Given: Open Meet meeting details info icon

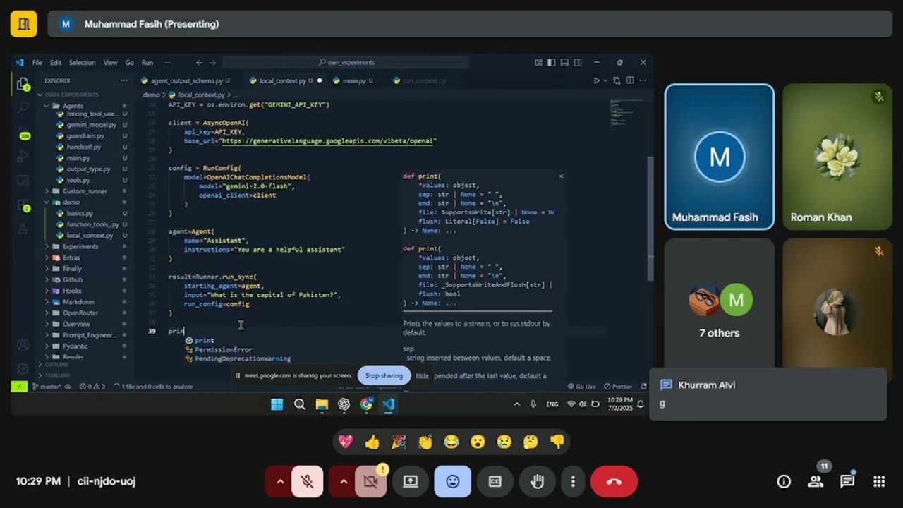Looking at the screenshot, I should pyautogui.click(x=784, y=481).
